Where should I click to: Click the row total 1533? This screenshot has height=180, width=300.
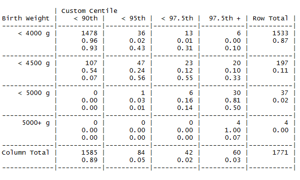(280, 33)
